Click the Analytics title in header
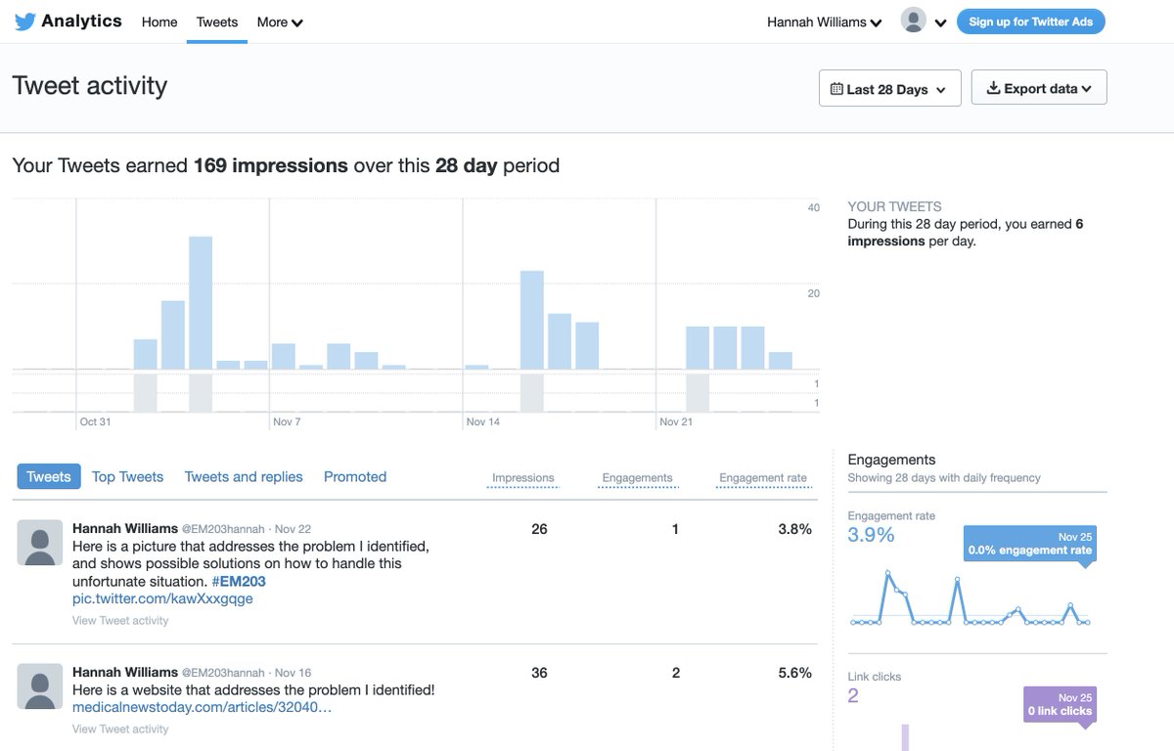 (82, 21)
